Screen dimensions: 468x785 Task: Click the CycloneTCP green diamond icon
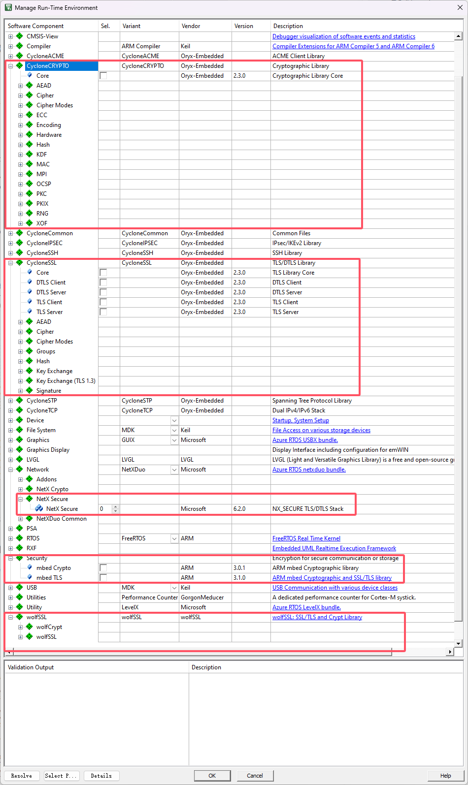coord(19,410)
